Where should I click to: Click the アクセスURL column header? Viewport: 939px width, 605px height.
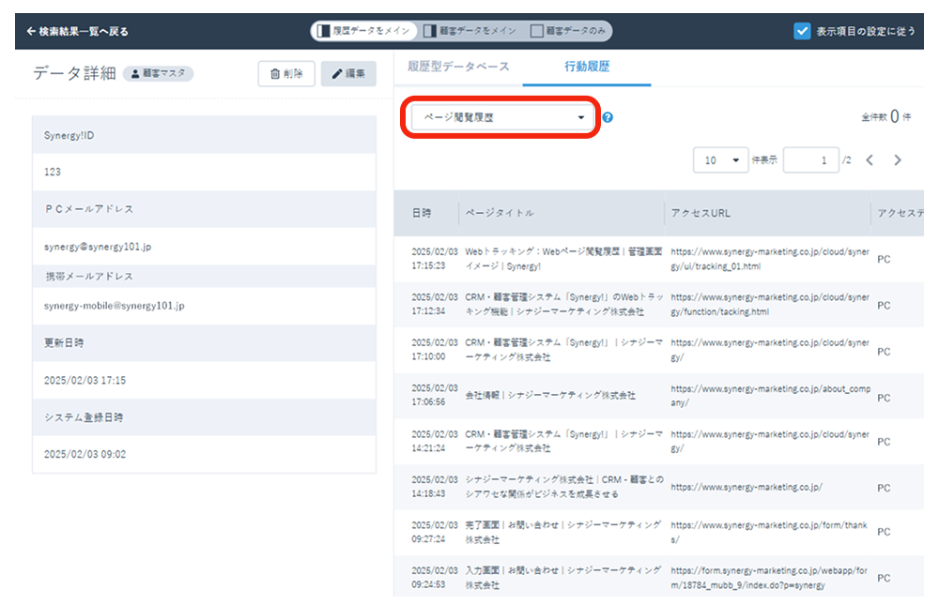(x=700, y=213)
